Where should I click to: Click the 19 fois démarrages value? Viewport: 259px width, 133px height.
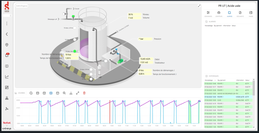pyautogui.click(x=71, y=55)
